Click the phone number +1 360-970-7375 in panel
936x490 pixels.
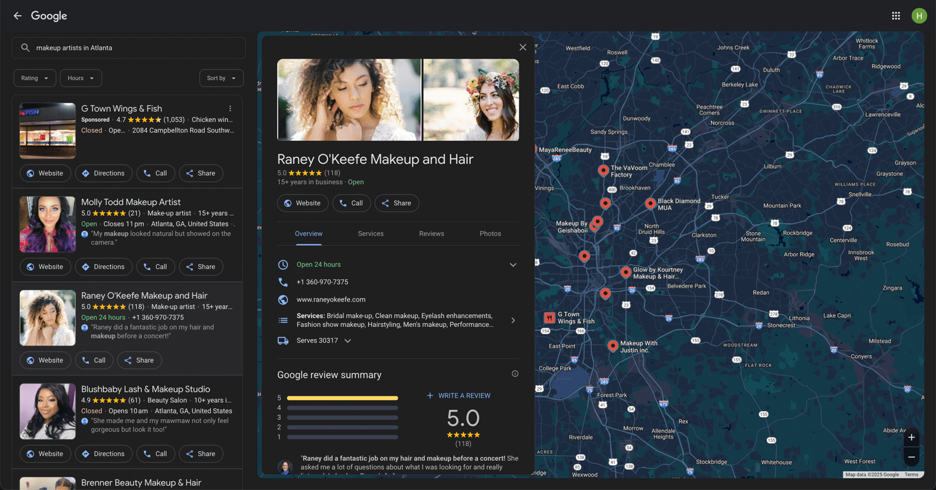(x=322, y=282)
